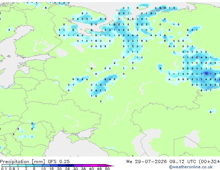Pick the 15–20 mm legend color swatch

[54, 165]
